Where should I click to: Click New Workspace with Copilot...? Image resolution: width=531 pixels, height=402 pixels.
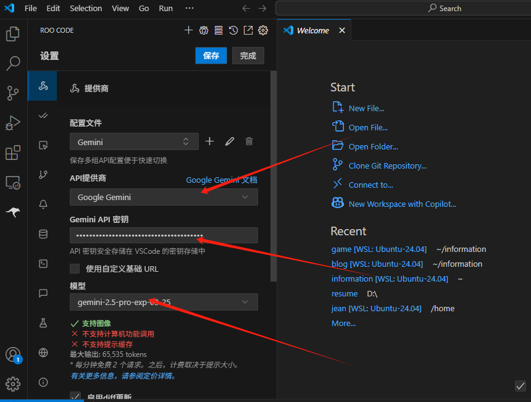tap(403, 204)
